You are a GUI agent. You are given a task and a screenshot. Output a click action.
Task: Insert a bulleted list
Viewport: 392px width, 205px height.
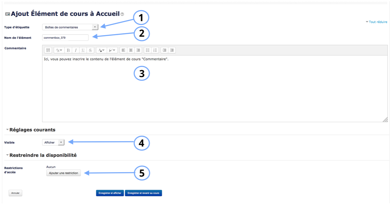pos(148,50)
